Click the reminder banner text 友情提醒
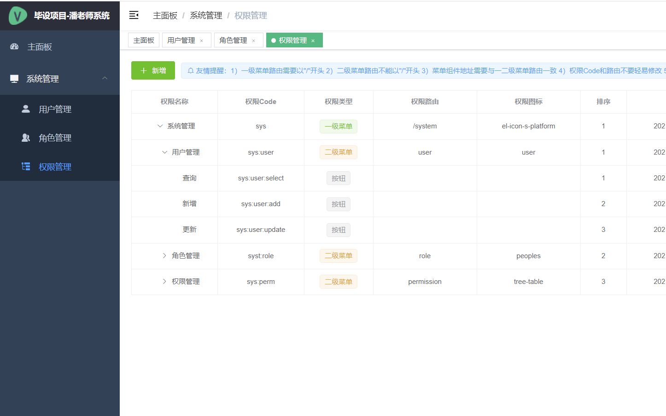The width and height of the screenshot is (666, 416). point(210,70)
